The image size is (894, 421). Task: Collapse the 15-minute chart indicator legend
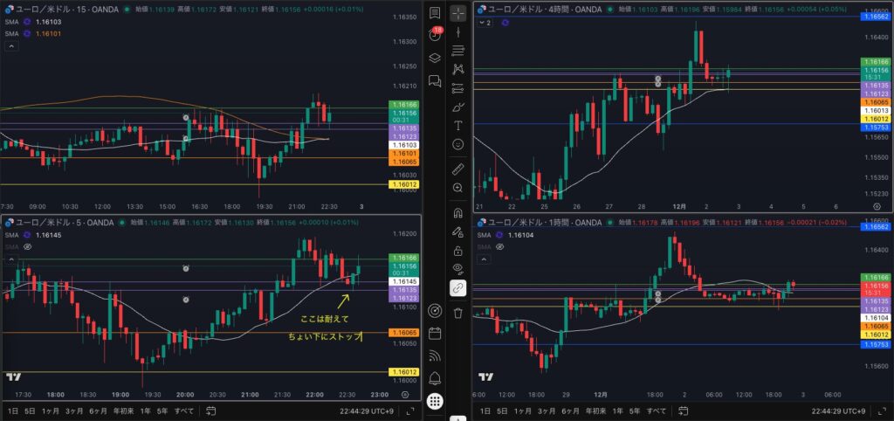[8, 46]
